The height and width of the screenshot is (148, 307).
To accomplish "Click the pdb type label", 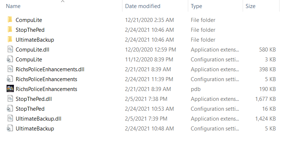I will (195, 89).
